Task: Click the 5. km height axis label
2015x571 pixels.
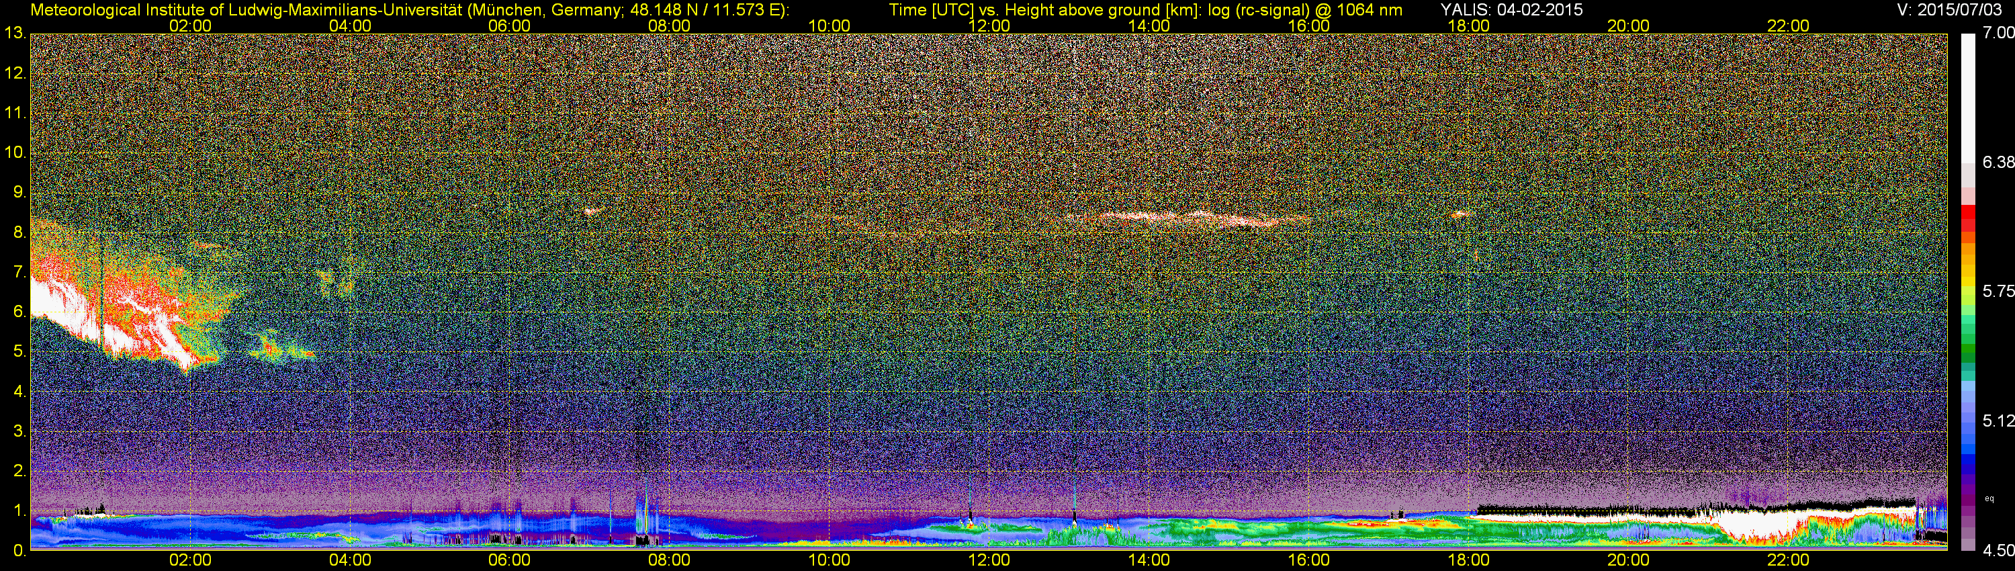Action: [x=19, y=352]
